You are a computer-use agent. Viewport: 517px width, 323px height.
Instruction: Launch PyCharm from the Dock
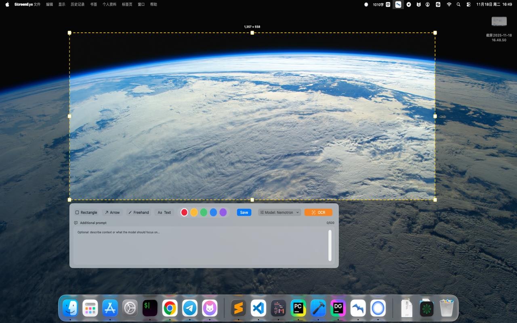click(x=298, y=308)
